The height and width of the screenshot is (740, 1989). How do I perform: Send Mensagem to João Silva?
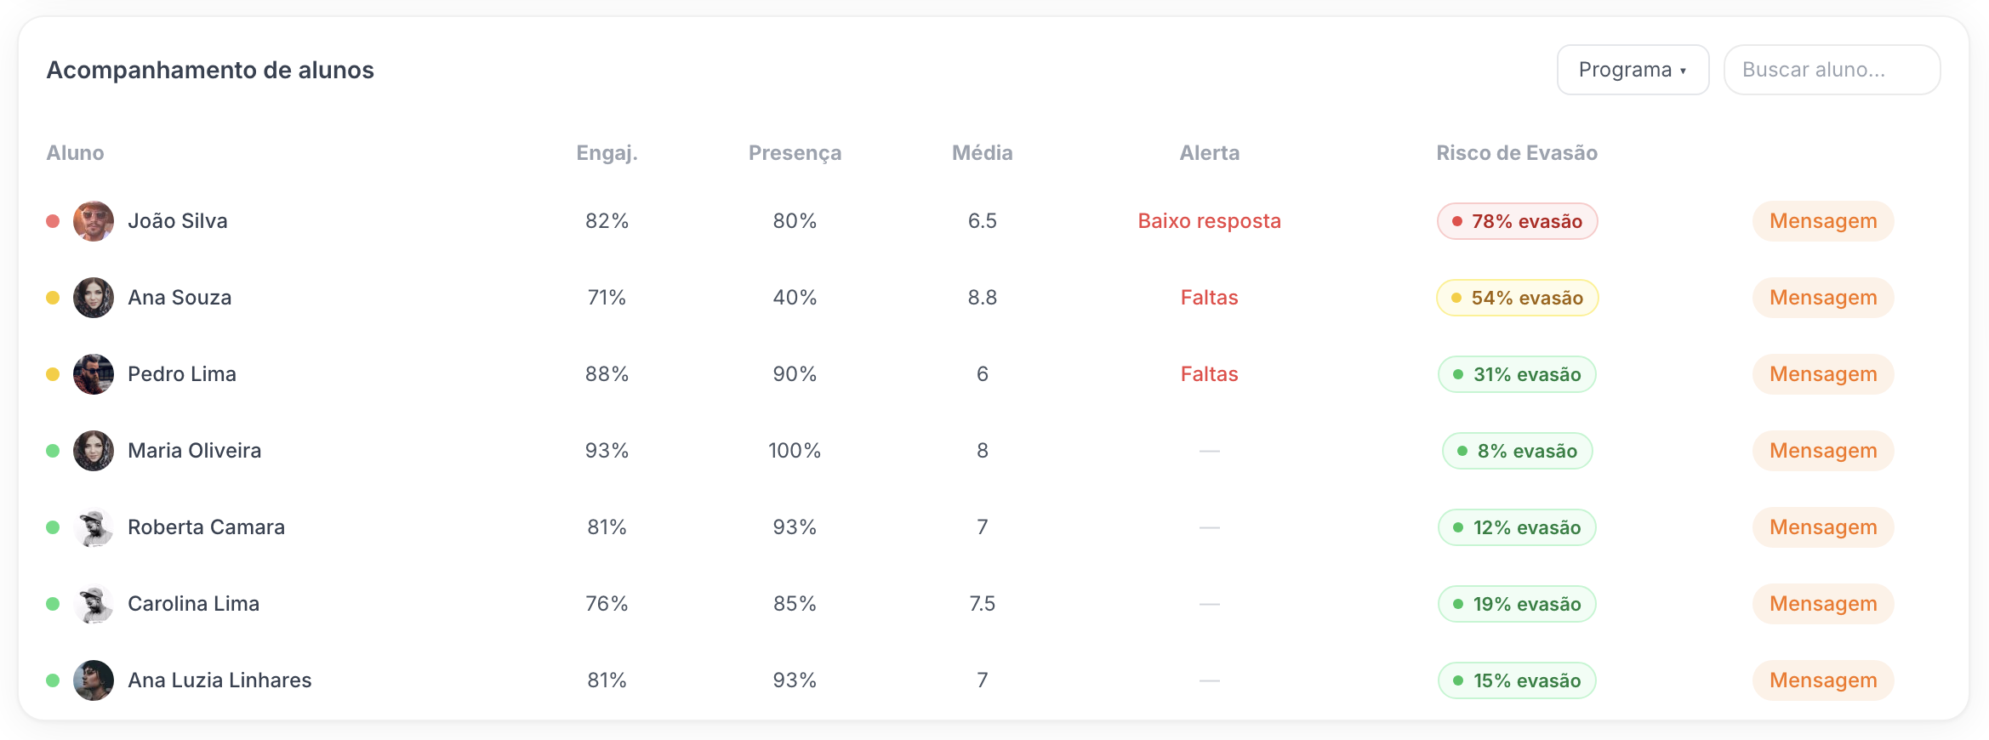click(1822, 220)
